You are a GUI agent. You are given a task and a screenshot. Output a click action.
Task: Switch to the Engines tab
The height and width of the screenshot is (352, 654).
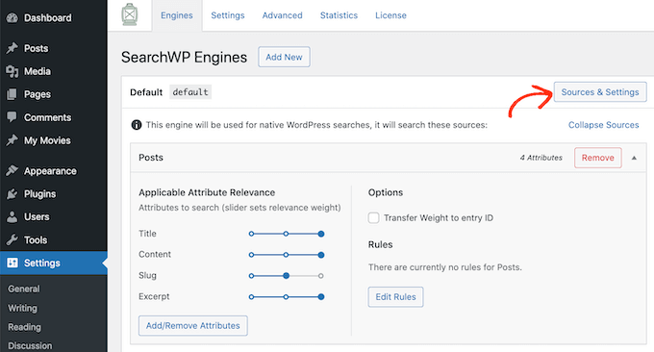coord(177,15)
